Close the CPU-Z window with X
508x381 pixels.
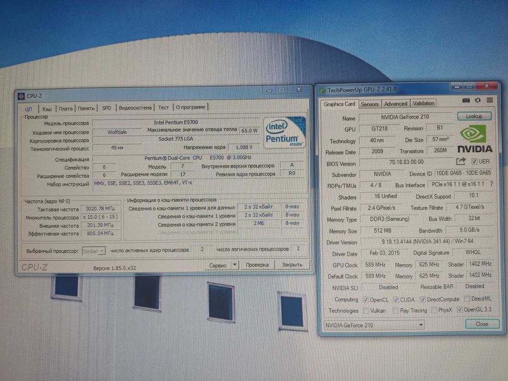point(298,89)
